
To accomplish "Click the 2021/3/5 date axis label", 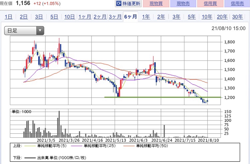I will click(46, 140).
